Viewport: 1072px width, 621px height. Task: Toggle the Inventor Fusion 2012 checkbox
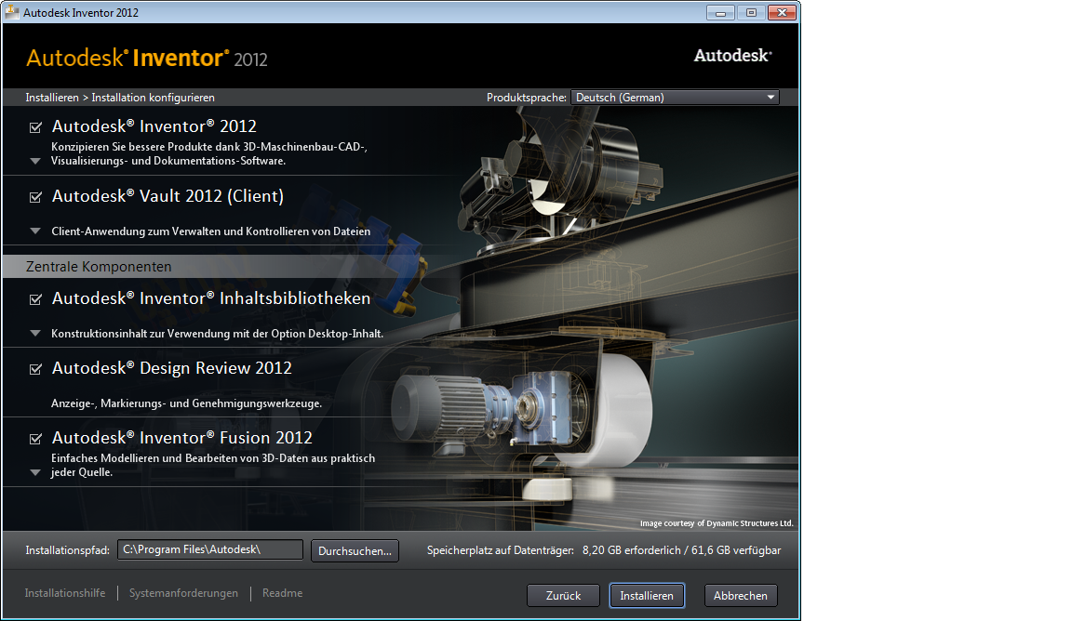point(35,440)
